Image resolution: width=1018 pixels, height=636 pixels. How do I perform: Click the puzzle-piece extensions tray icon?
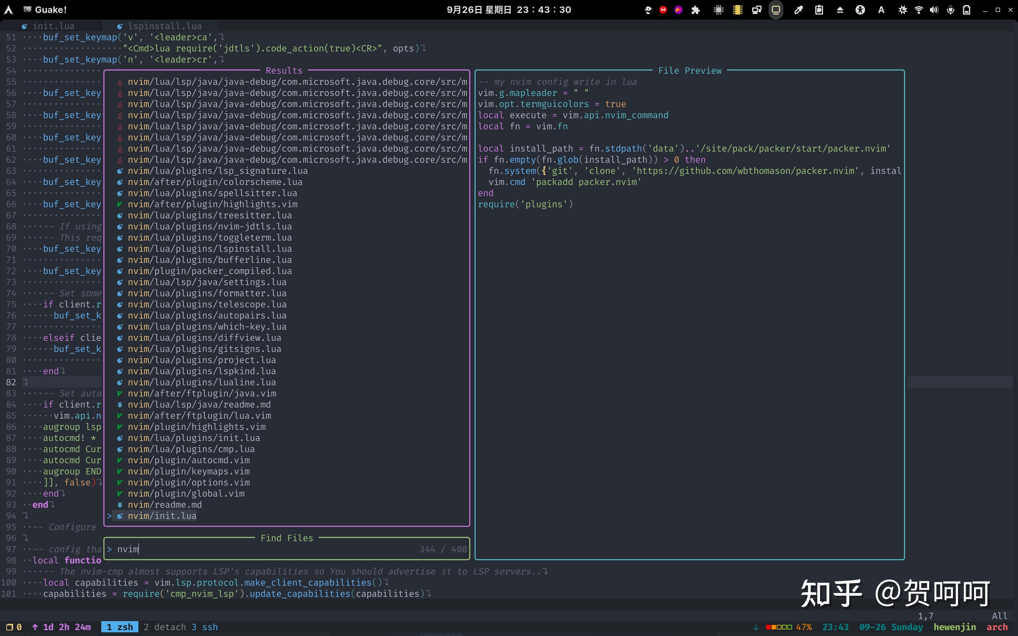point(696,9)
